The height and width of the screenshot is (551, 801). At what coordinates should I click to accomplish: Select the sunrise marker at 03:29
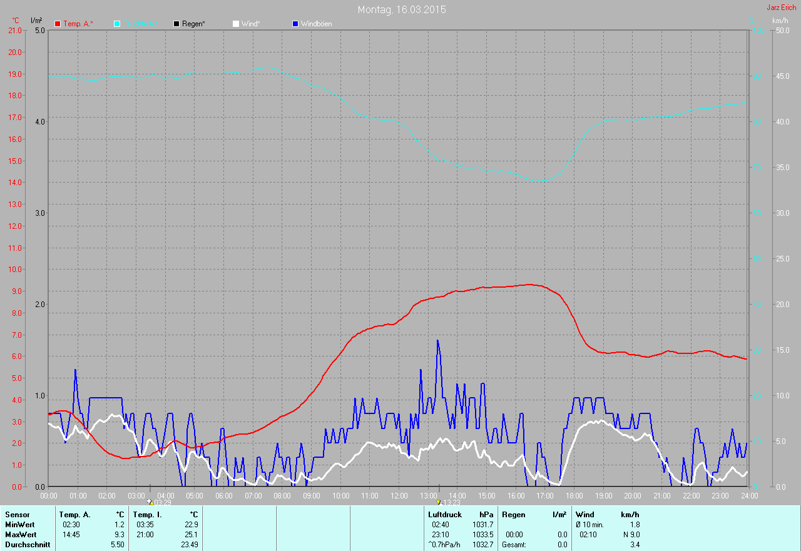[150, 502]
